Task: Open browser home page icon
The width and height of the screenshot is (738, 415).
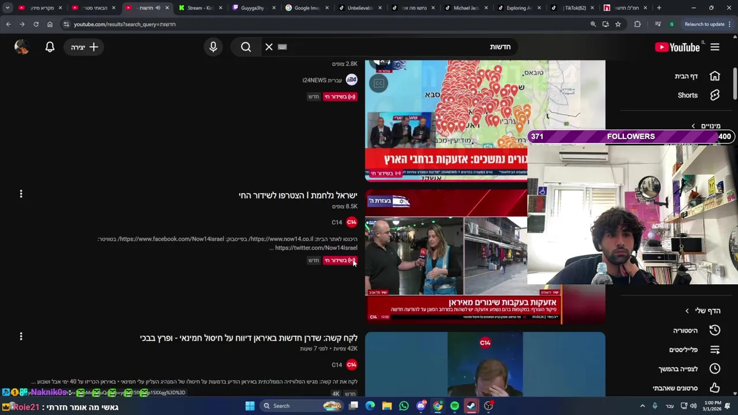Action: 50,24
